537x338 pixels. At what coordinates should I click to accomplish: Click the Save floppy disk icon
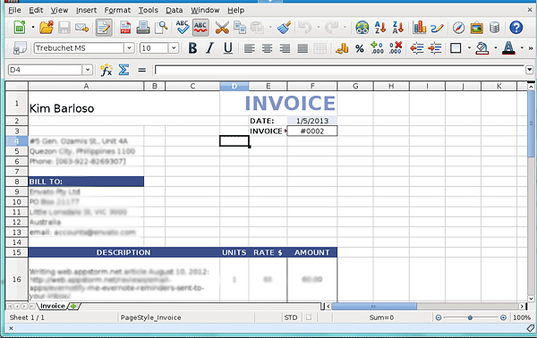coord(64,28)
